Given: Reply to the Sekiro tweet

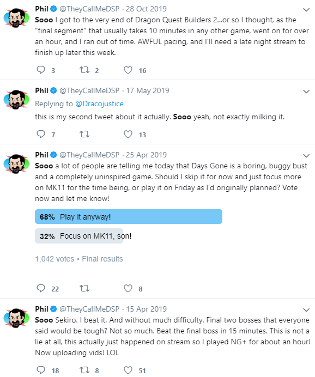Looking at the screenshot, I should 41,370.
